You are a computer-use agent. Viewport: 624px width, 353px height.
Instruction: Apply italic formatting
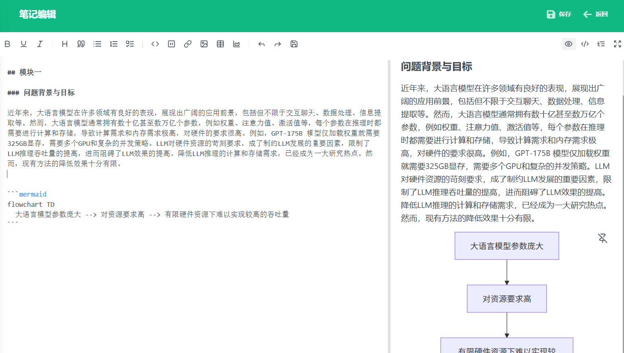(40, 44)
